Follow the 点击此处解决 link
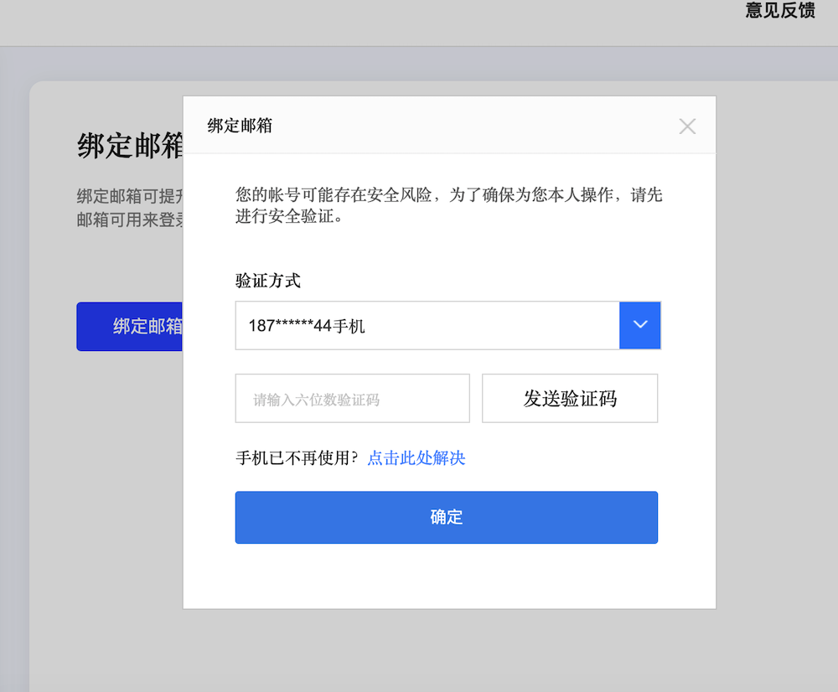This screenshot has width=838, height=692. coord(416,457)
